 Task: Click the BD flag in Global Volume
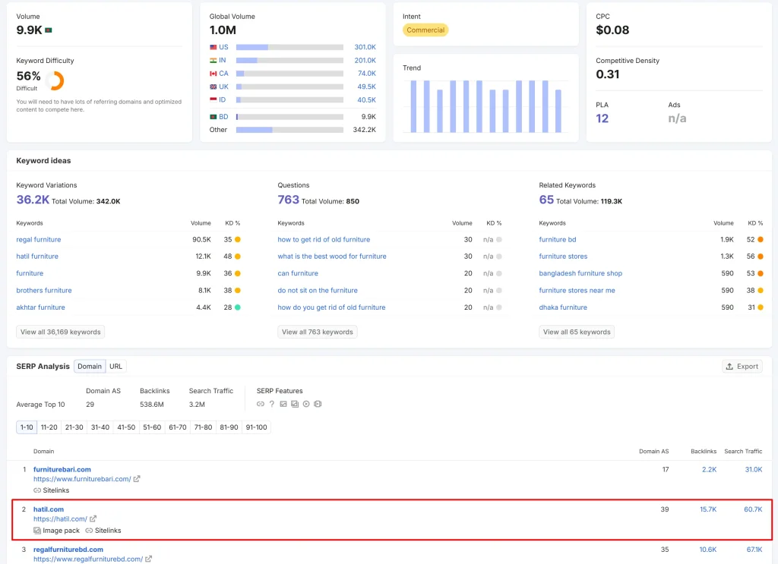(x=213, y=117)
